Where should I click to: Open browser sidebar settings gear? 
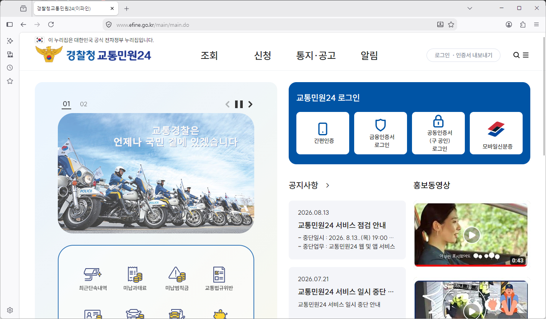(x=10, y=310)
